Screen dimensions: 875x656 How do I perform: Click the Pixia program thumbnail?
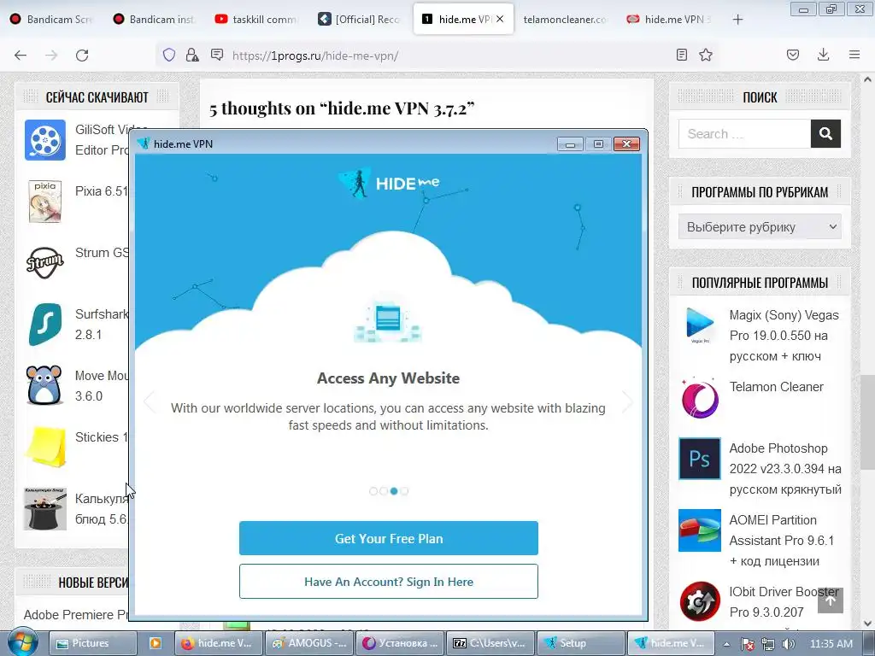pyautogui.click(x=45, y=202)
